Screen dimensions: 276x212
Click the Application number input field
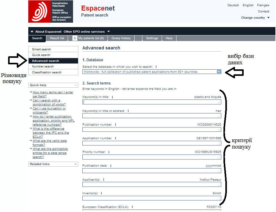[x=152, y=143]
